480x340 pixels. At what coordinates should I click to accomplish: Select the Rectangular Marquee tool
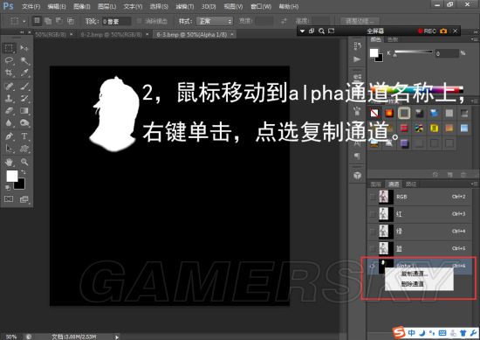[x=9, y=48]
